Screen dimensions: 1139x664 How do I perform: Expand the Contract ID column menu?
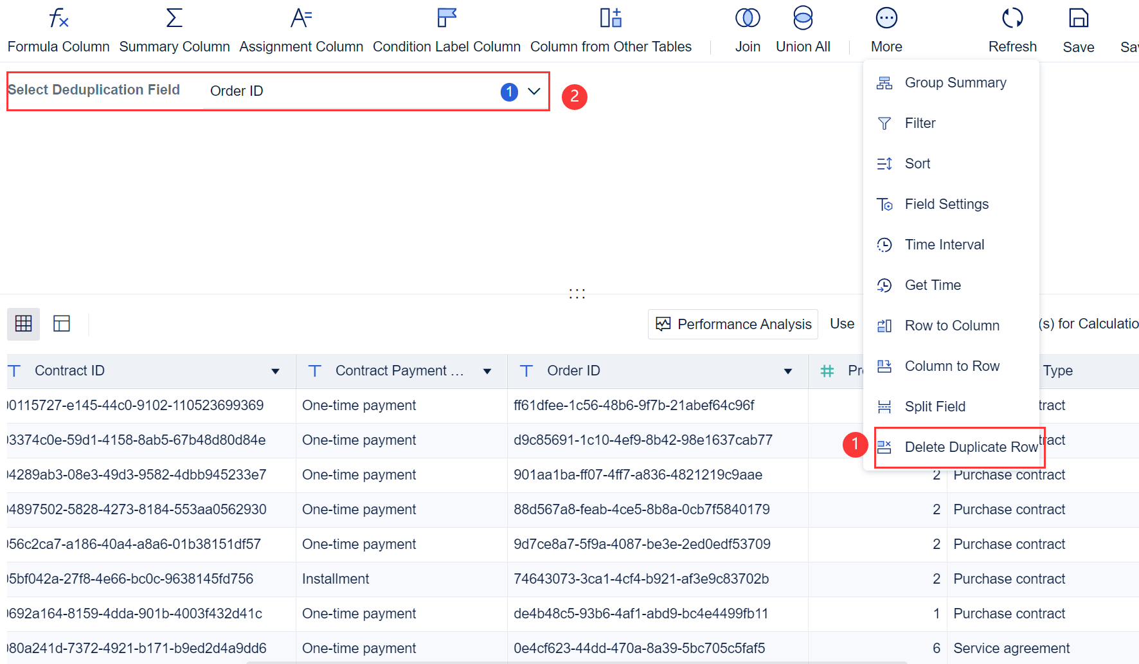point(276,371)
